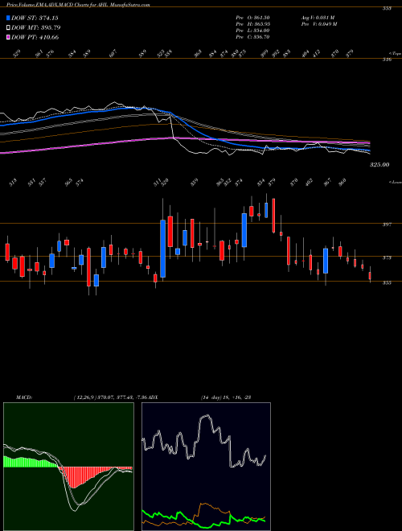This screenshot has height=531, width=402.
Task: Click the Pre C: 356.70 value
Action: (x=252, y=37)
